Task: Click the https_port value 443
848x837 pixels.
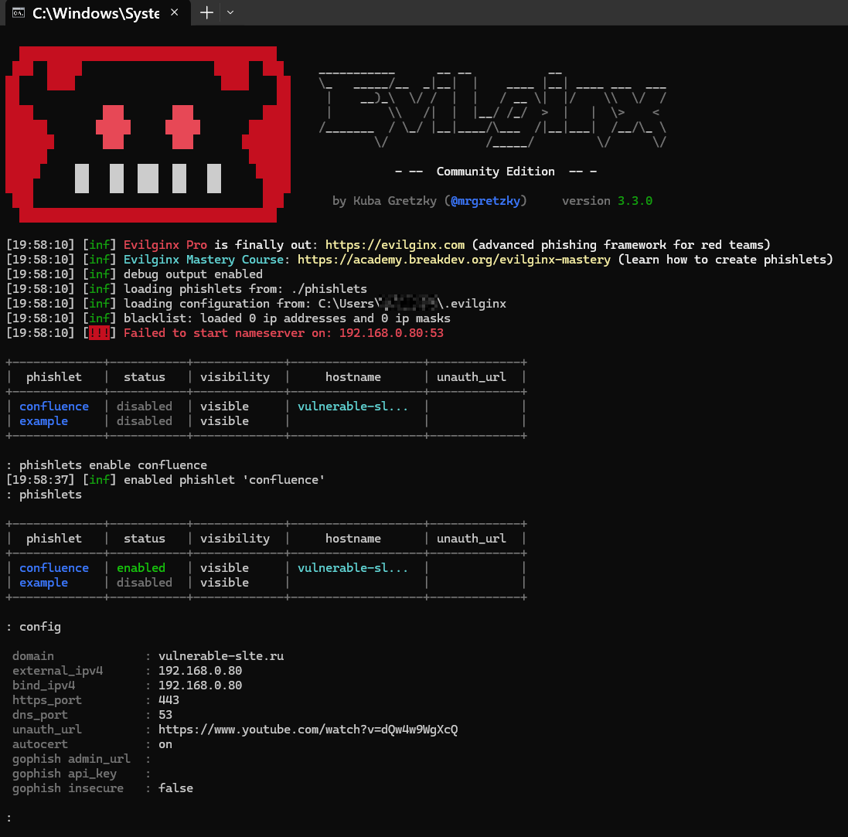Action: 169,699
